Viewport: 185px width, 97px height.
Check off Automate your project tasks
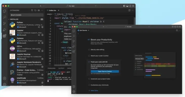click(89, 79)
